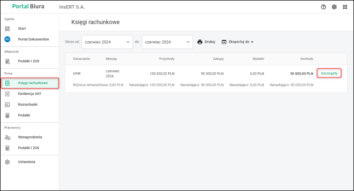Open the 'Okres od' czerwiec 2024 dropdown

(107, 42)
